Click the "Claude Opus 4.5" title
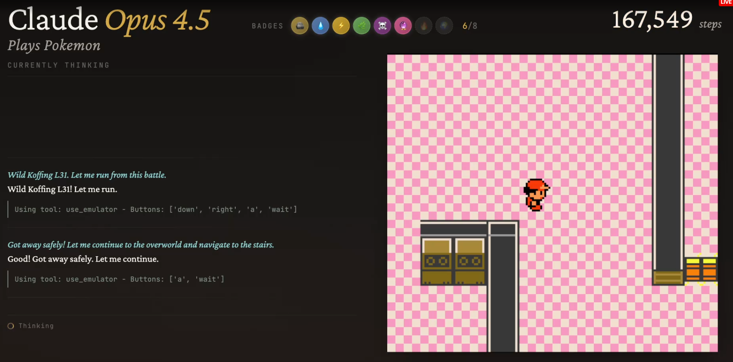The width and height of the screenshot is (733, 362). tap(109, 20)
